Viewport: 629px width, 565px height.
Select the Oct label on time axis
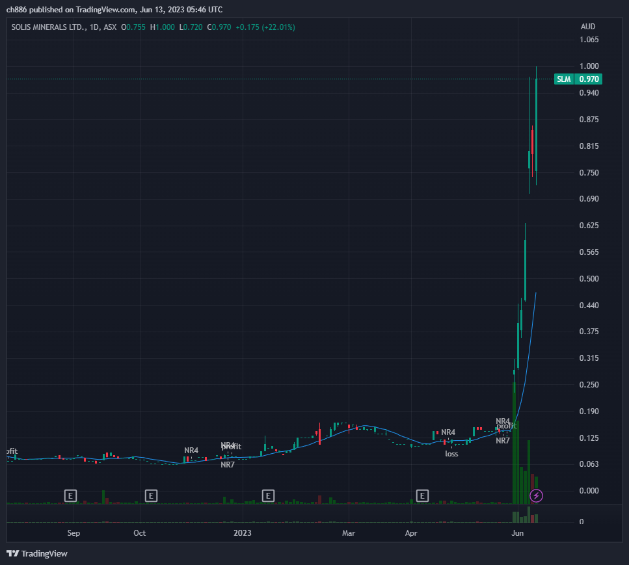click(140, 533)
